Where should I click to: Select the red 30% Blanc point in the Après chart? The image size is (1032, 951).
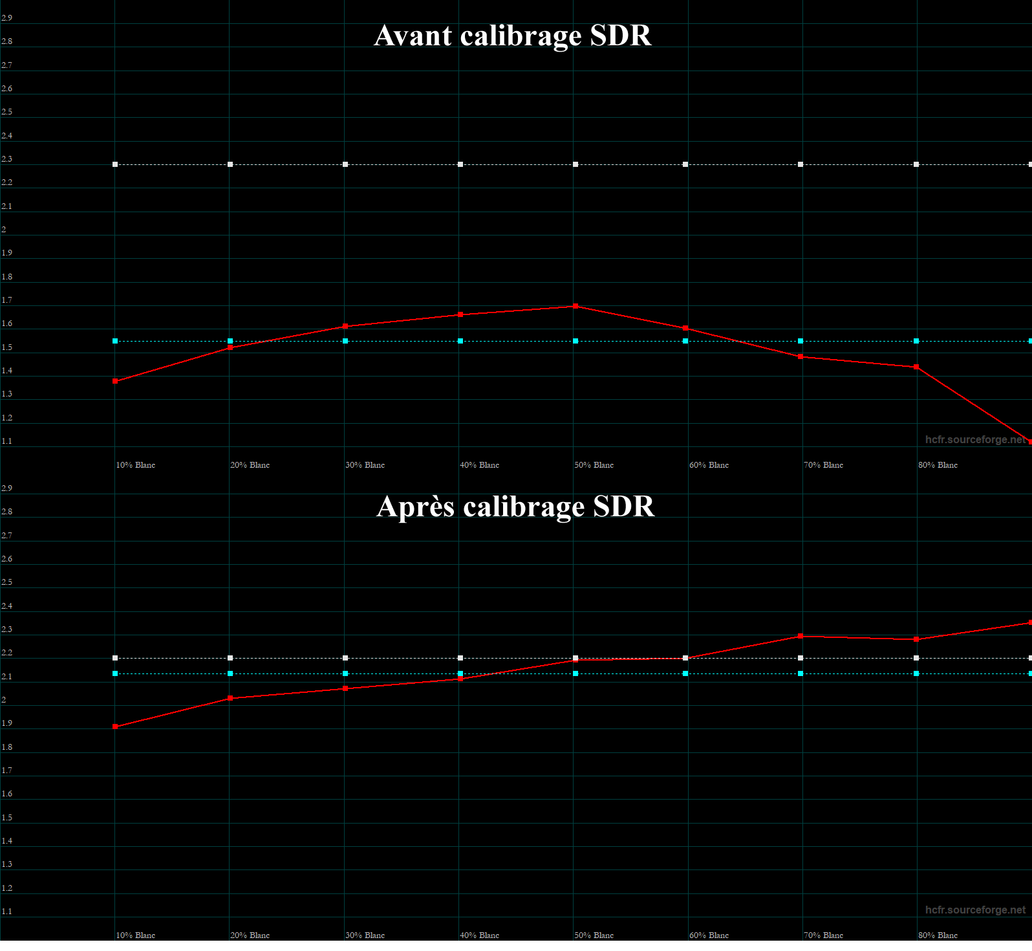pyautogui.click(x=345, y=689)
